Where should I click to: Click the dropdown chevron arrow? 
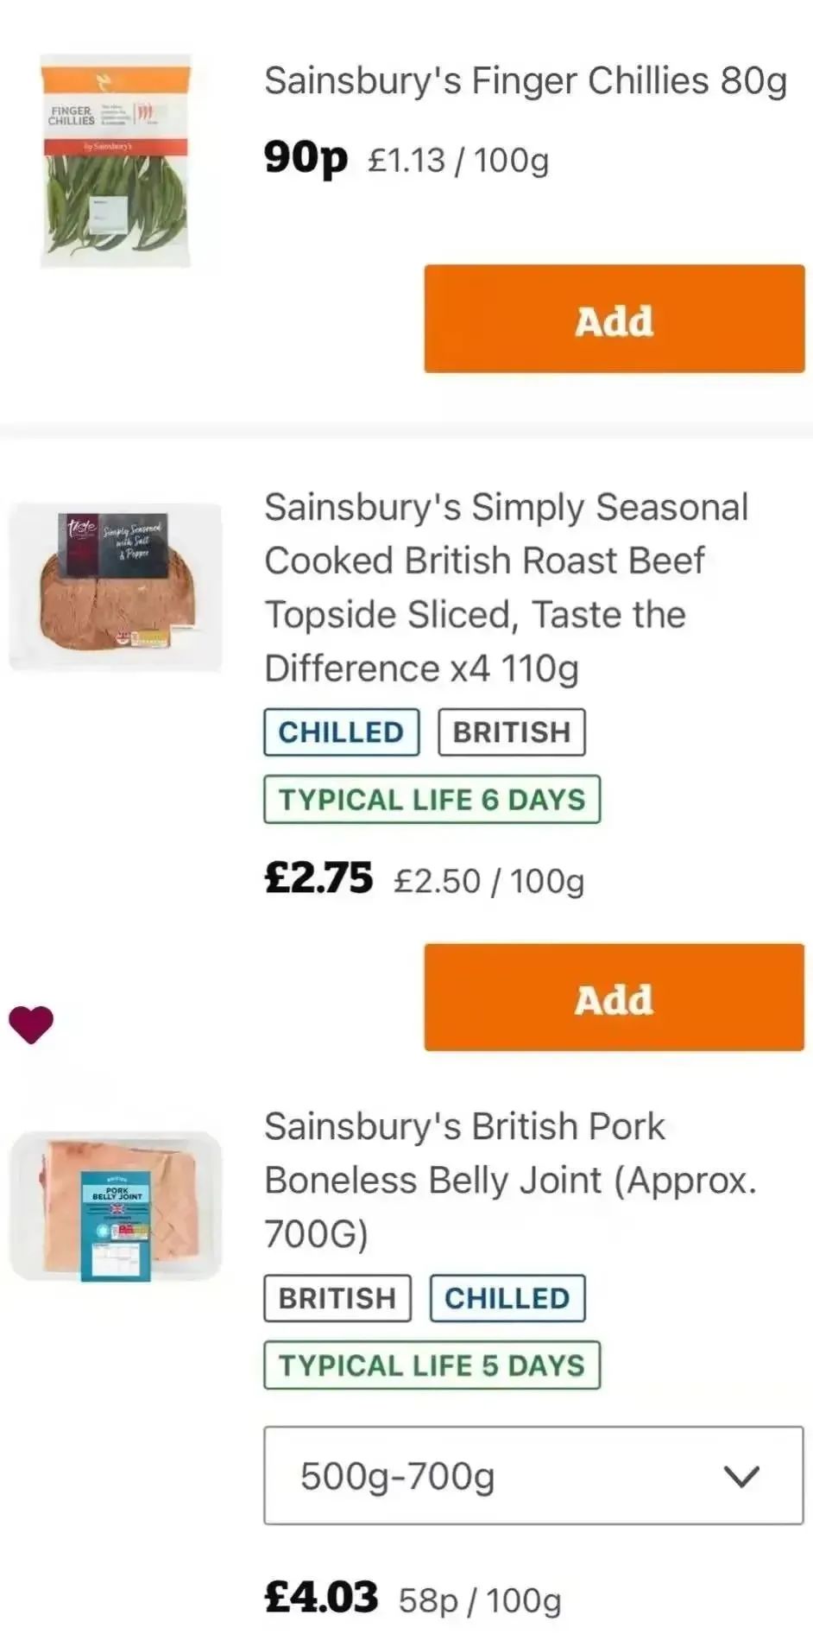coord(741,1476)
